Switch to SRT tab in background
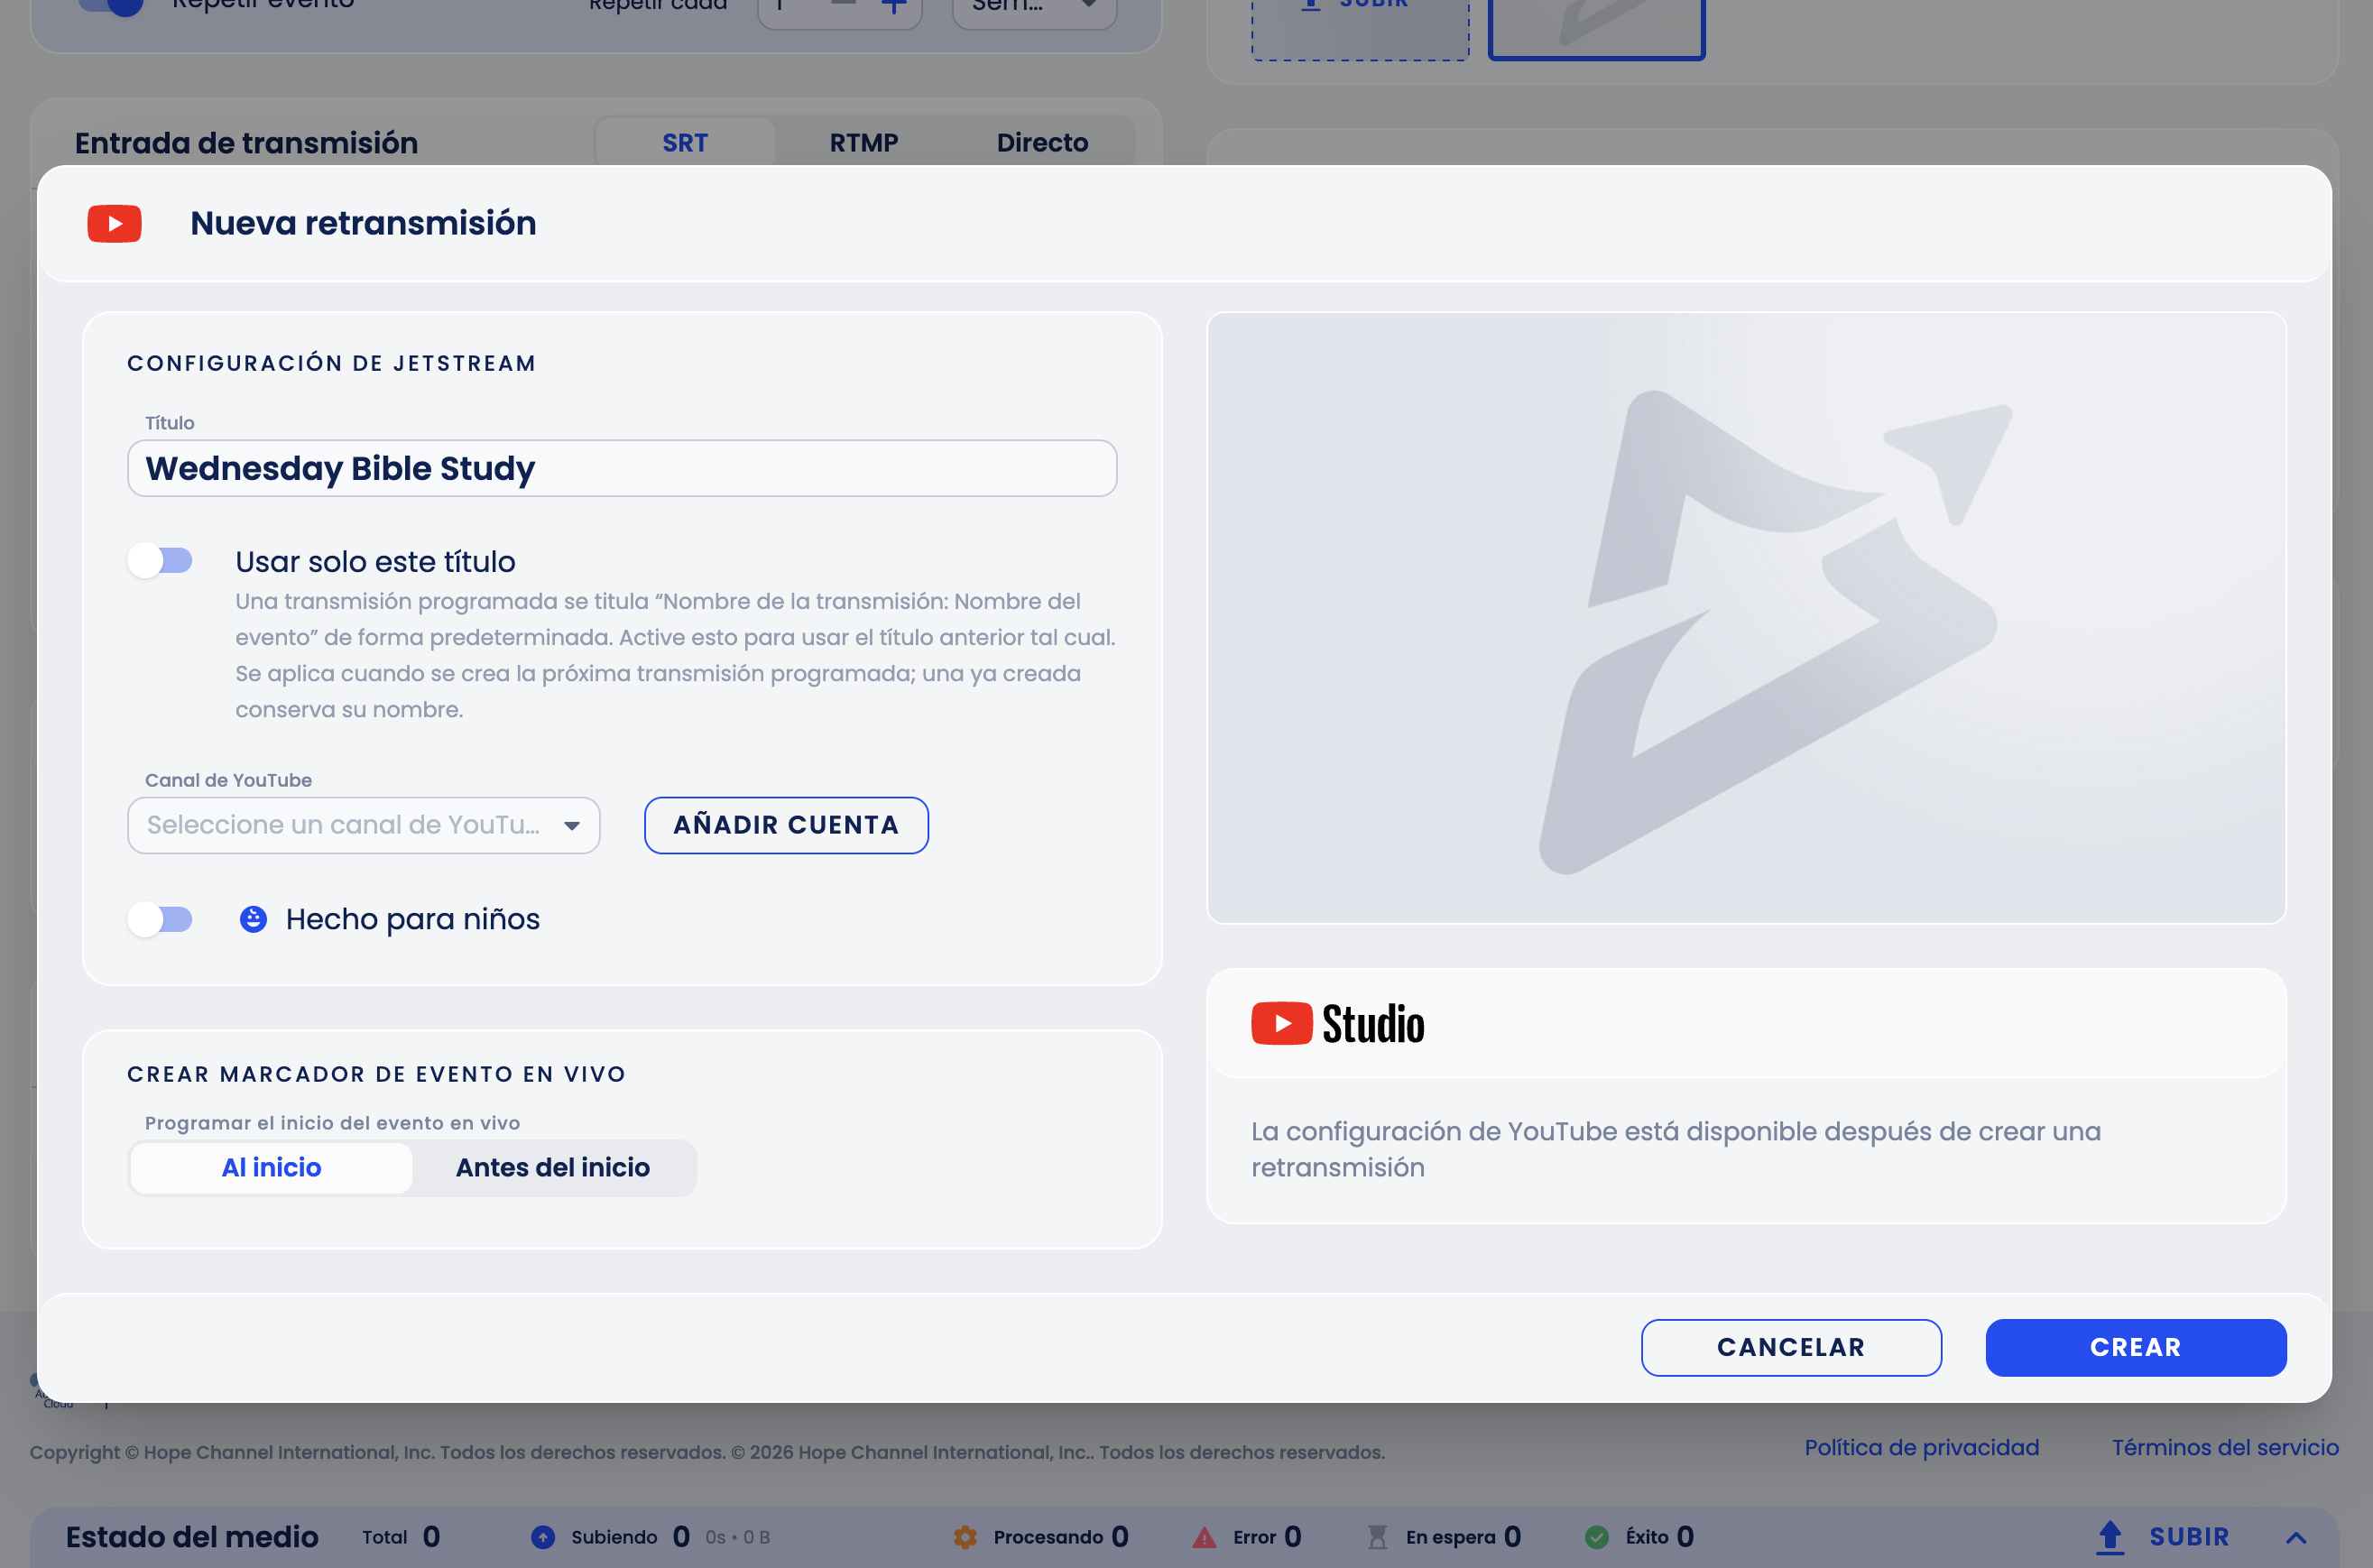 pos(685,143)
